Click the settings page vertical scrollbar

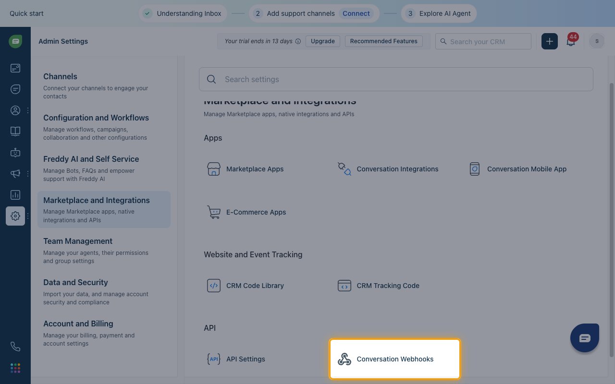pos(612,219)
